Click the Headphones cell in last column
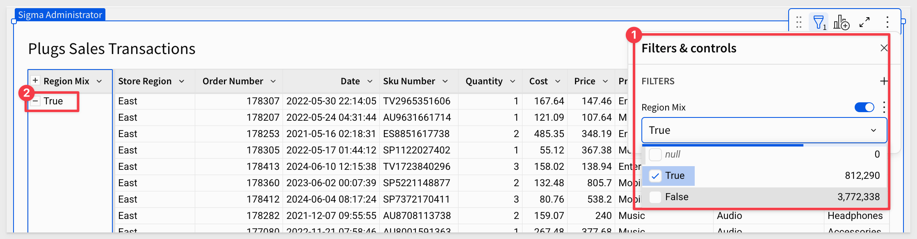This screenshot has width=917, height=239. 855,216
